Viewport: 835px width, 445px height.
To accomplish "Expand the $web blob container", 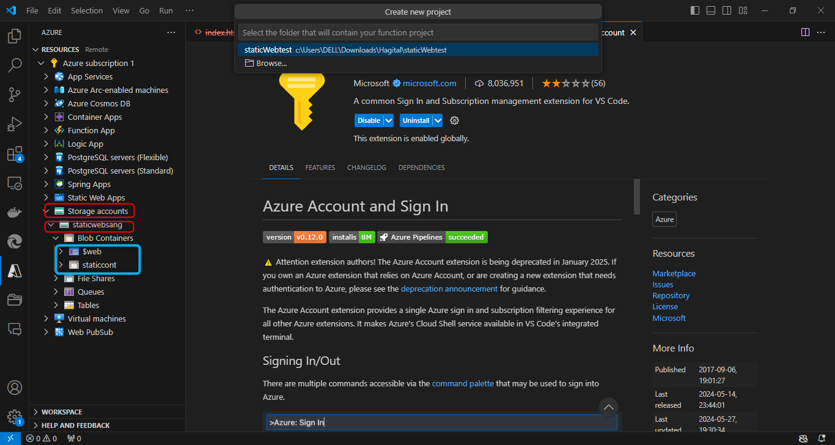I will point(61,251).
